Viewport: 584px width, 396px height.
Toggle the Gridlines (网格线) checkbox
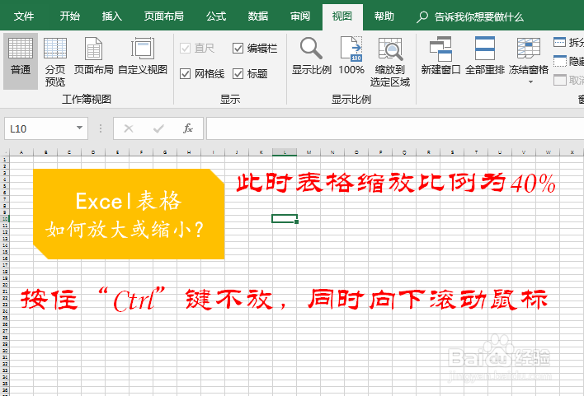click(185, 73)
